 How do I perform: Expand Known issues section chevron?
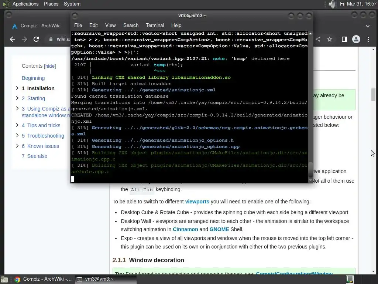pos(17,146)
